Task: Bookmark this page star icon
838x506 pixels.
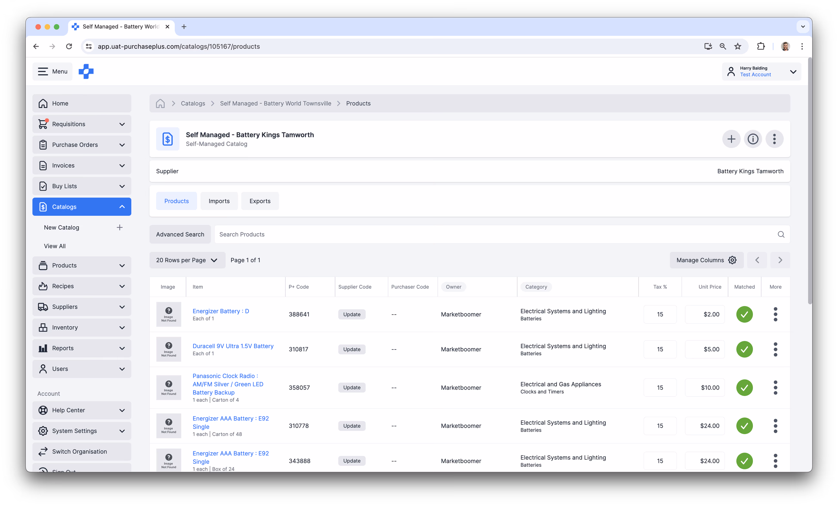Action: click(x=737, y=46)
